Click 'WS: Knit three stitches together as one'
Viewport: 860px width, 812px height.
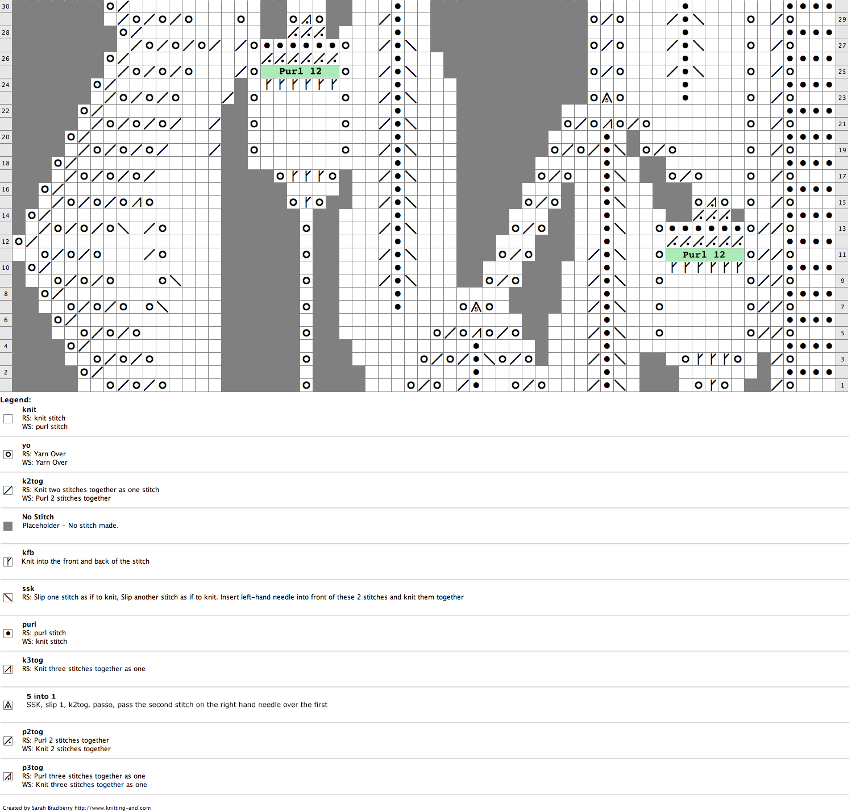pos(84,785)
